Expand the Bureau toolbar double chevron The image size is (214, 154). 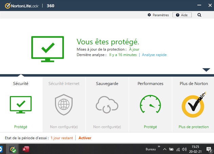[159, 147]
